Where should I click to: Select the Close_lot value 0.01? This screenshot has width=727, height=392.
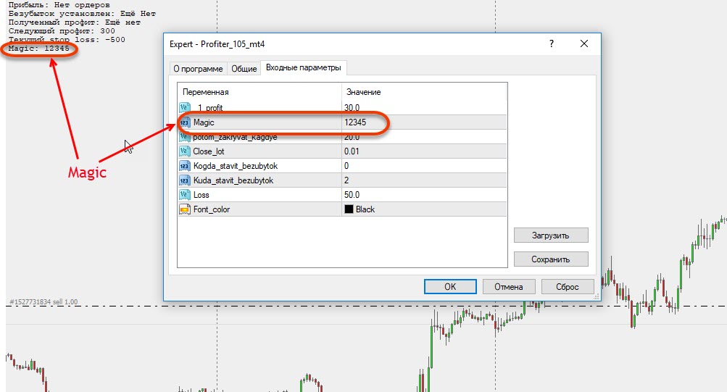point(352,151)
